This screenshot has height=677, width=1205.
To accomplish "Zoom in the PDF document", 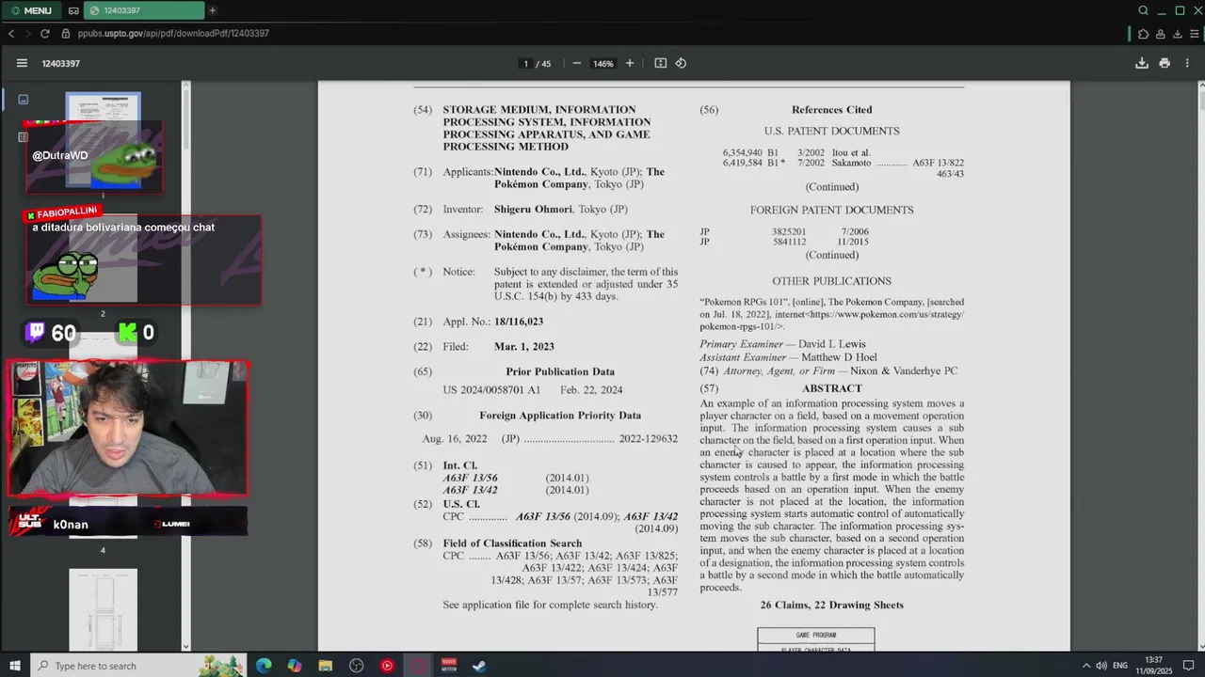I will [630, 63].
